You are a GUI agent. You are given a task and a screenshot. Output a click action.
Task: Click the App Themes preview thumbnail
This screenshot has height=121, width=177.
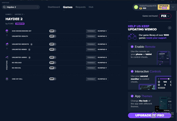pyautogui.click(x=163, y=104)
